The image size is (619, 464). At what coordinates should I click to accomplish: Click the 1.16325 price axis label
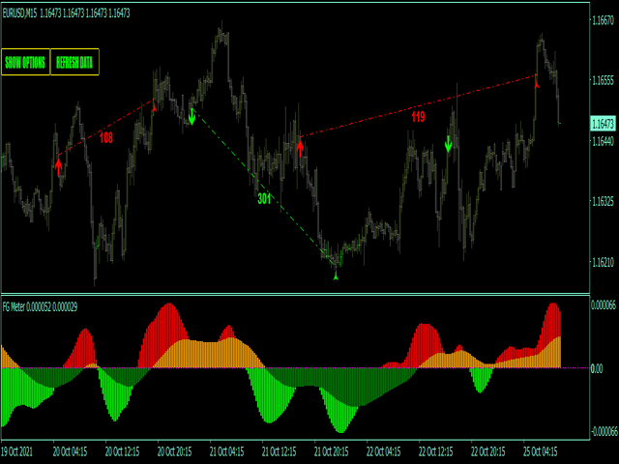(x=603, y=201)
